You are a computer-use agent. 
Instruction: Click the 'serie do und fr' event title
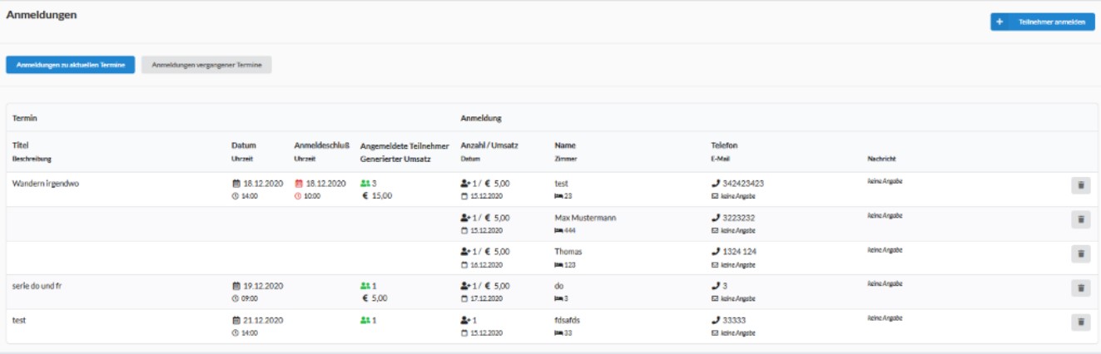(x=38, y=286)
